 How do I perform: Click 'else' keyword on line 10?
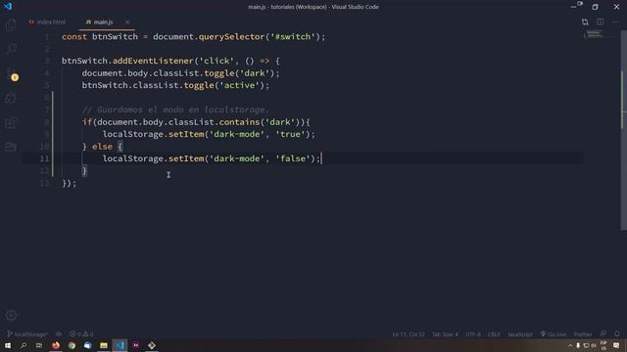pyautogui.click(x=102, y=147)
